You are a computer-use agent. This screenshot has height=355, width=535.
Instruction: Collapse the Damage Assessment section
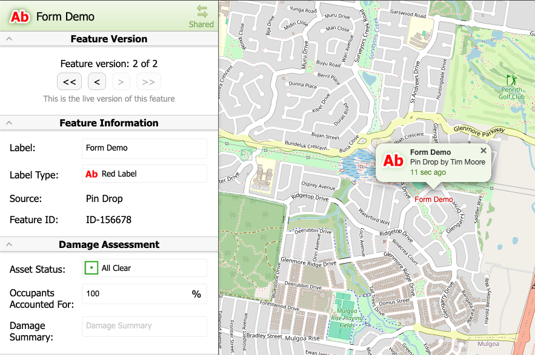pos(9,245)
